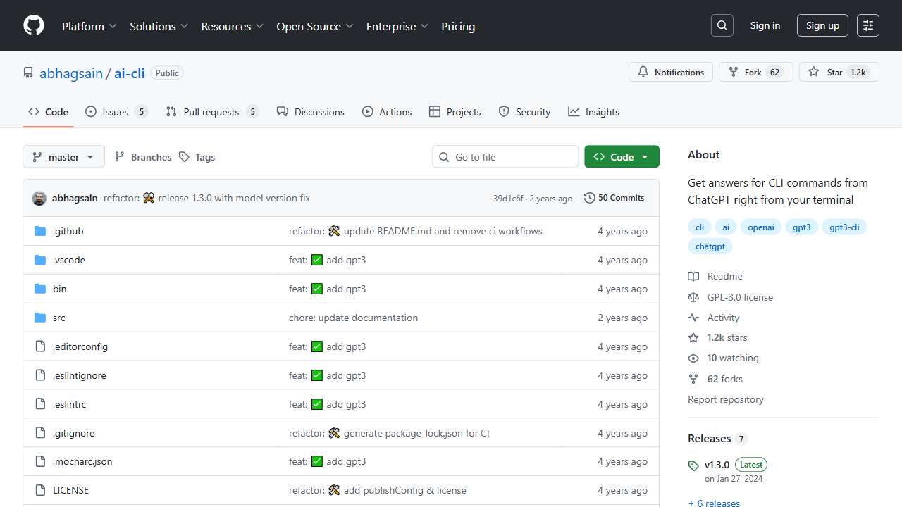
Task: Open the GPL-3.0 license link
Action: (x=740, y=297)
